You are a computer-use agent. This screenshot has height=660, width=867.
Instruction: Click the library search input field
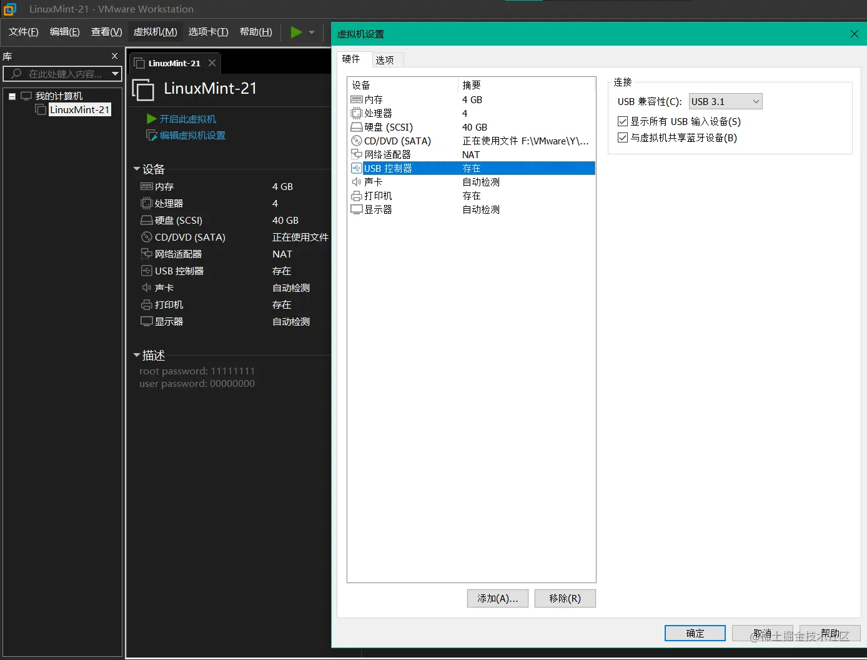tap(62, 74)
